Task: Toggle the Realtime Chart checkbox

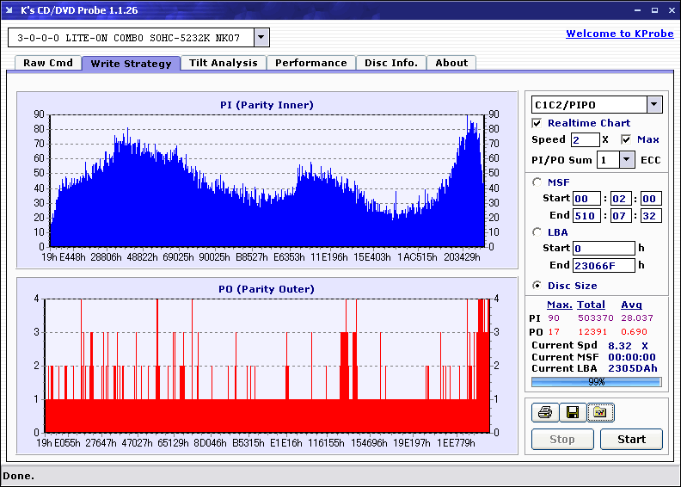Action: tap(537, 123)
